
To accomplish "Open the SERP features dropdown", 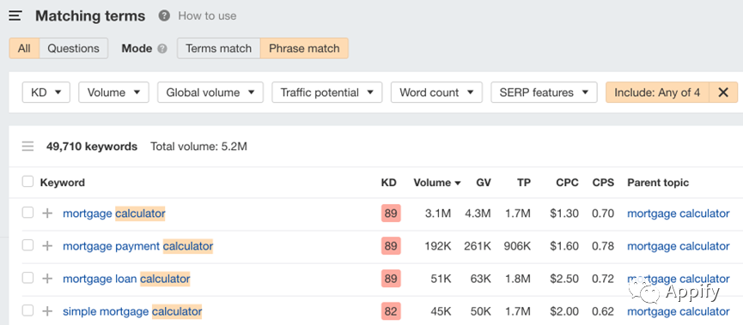I will [544, 93].
